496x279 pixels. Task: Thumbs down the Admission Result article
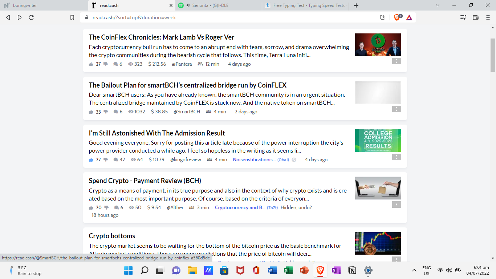[x=106, y=160]
